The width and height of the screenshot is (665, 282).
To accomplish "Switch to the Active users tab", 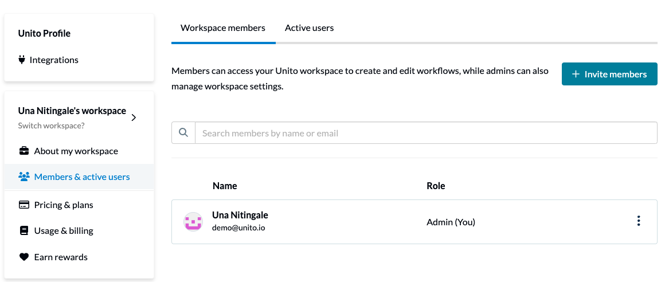I will click(x=309, y=28).
